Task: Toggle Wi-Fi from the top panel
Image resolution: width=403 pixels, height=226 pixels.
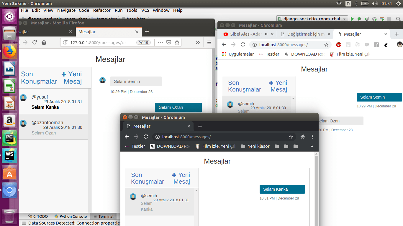Action: coord(339,4)
